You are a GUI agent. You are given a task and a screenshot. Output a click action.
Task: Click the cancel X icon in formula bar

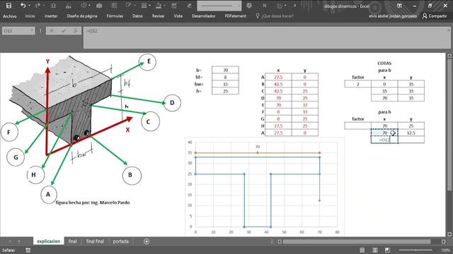pos(52,31)
